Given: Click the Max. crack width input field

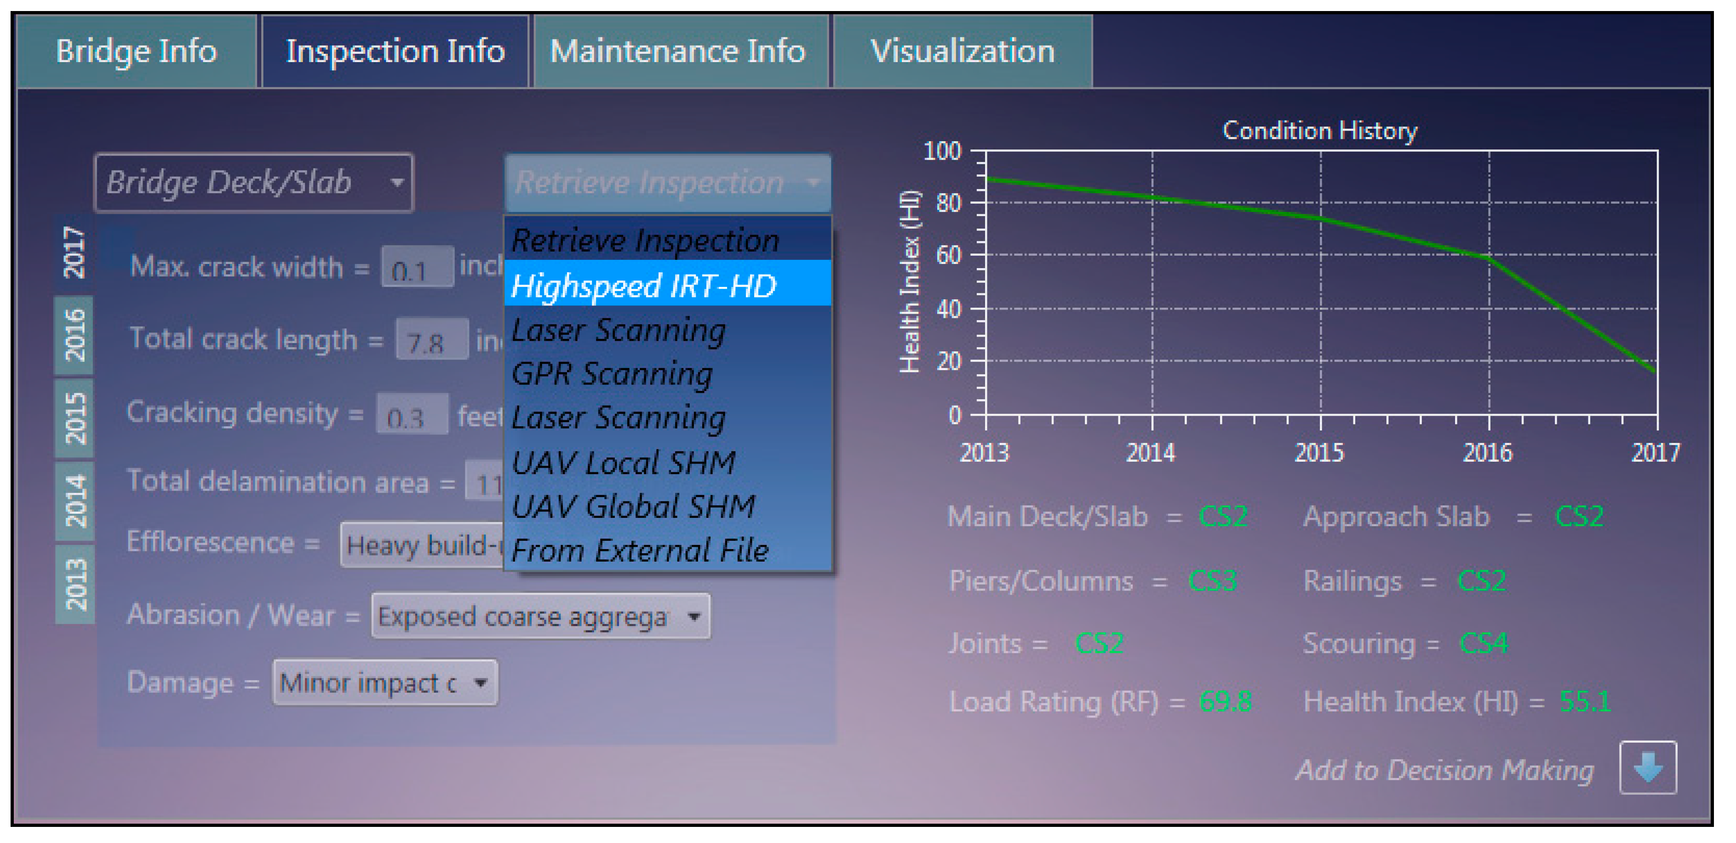Looking at the screenshot, I should point(417,268).
